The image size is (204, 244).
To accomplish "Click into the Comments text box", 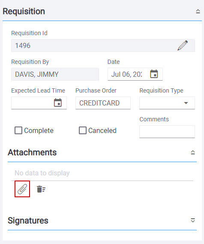I will pos(167,132).
